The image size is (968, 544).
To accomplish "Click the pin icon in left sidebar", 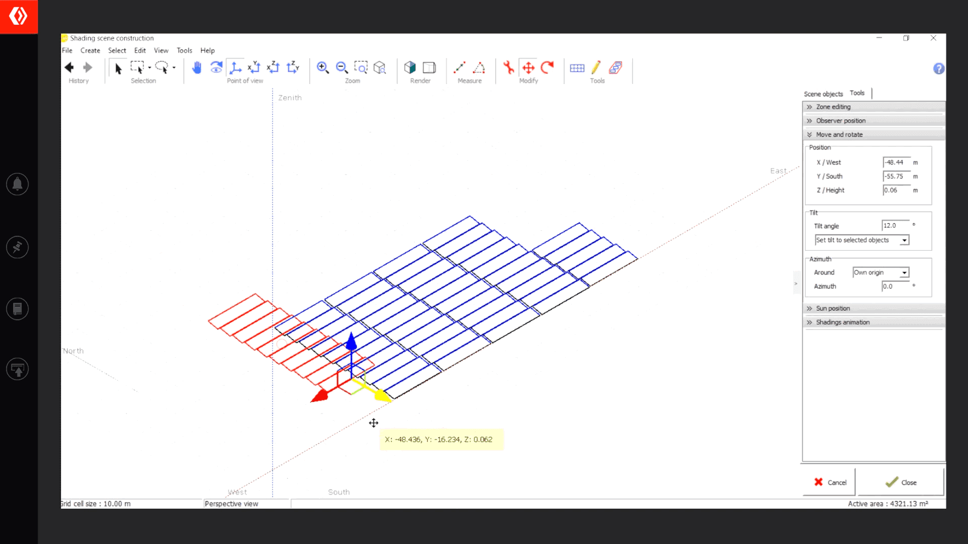I will coord(18,247).
